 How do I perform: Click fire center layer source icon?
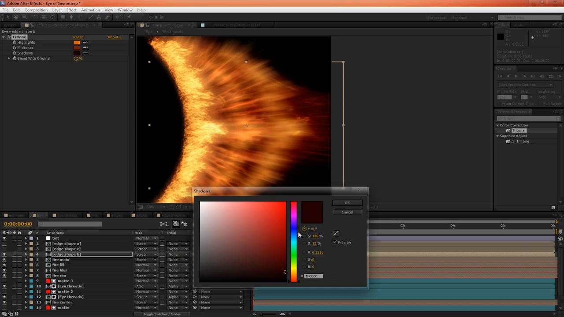tap(48, 302)
